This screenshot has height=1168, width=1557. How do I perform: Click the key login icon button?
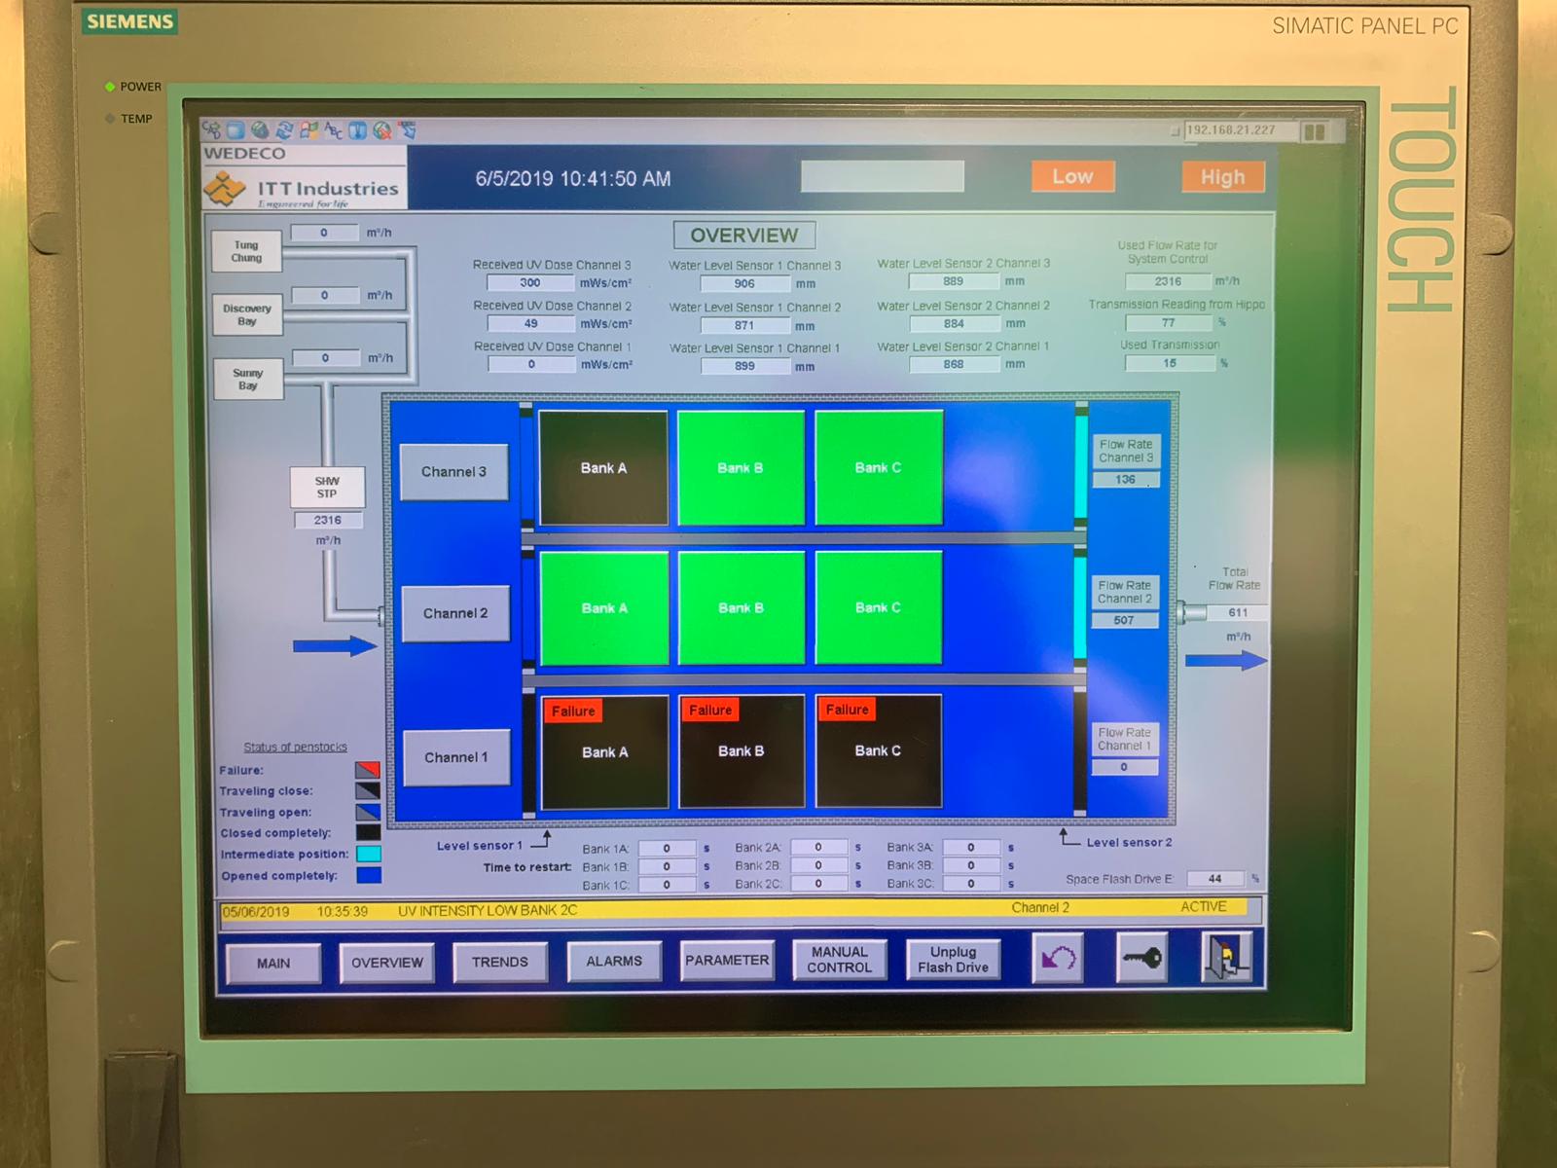(1141, 959)
